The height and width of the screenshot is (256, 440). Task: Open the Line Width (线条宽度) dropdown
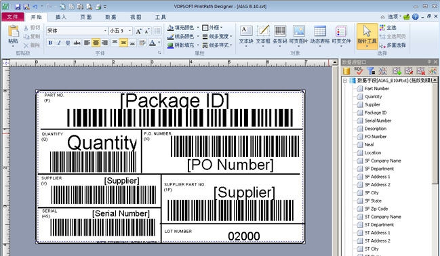click(217, 36)
